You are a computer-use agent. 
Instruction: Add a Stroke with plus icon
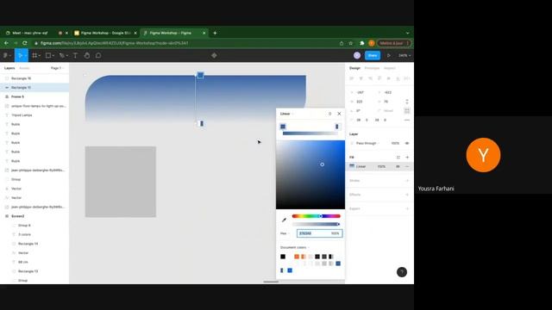pos(407,181)
